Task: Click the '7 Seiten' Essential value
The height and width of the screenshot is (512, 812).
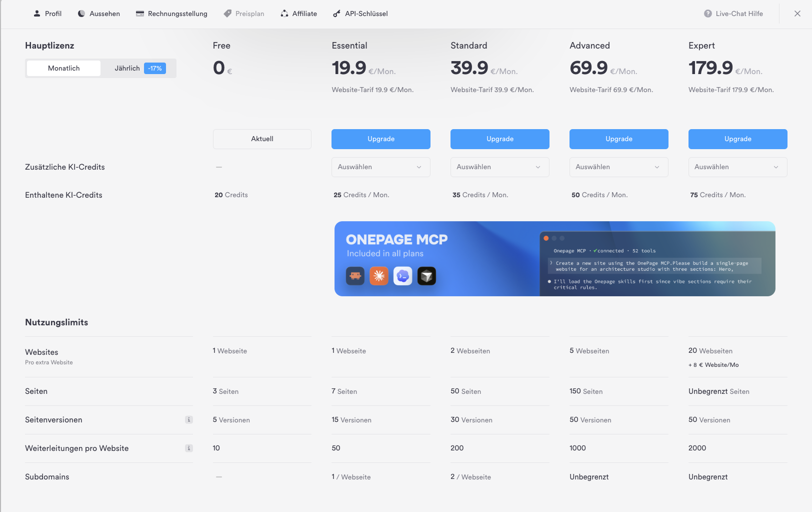Action: [344, 391]
